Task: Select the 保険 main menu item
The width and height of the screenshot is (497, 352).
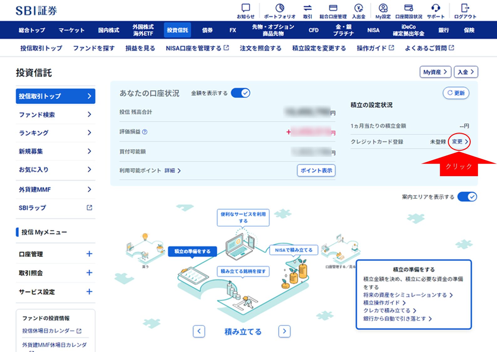Action: [x=469, y=30]
